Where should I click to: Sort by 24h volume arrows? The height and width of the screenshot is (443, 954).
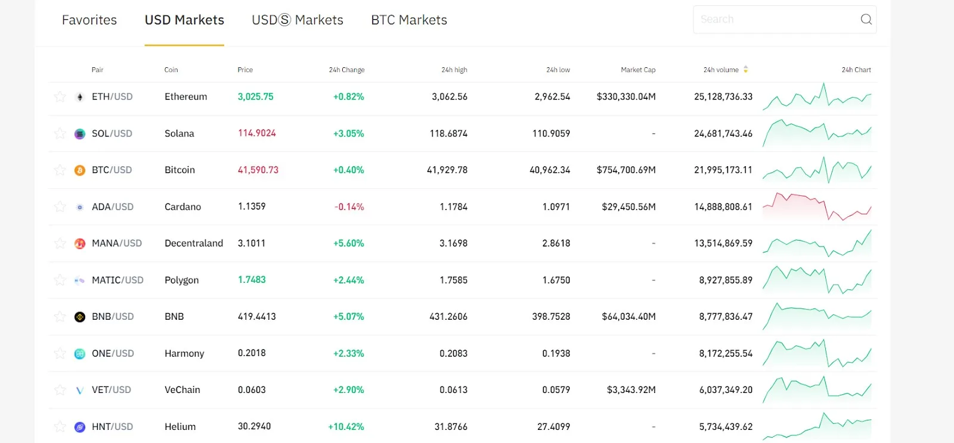745,70
